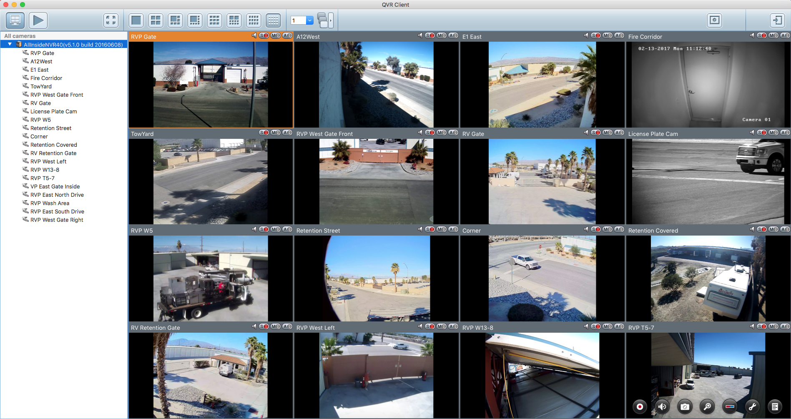
Task: Click the AllInsideNVR40 server entry
Action: (x=73, y=45)
